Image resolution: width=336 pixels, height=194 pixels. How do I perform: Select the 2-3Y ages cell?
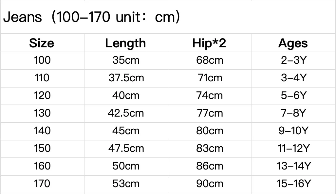click(x=293, y=60)
